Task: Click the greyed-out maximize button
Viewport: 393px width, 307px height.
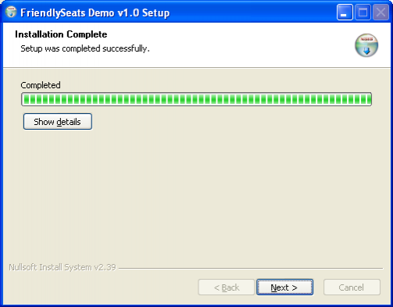Action: (x=363, y=12)
